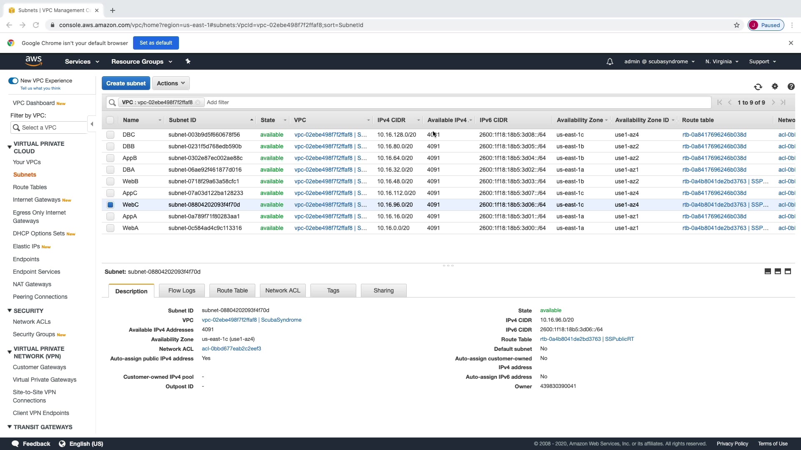
Task: Uncheck the WebC subnet checkbox
Action: 110,205
